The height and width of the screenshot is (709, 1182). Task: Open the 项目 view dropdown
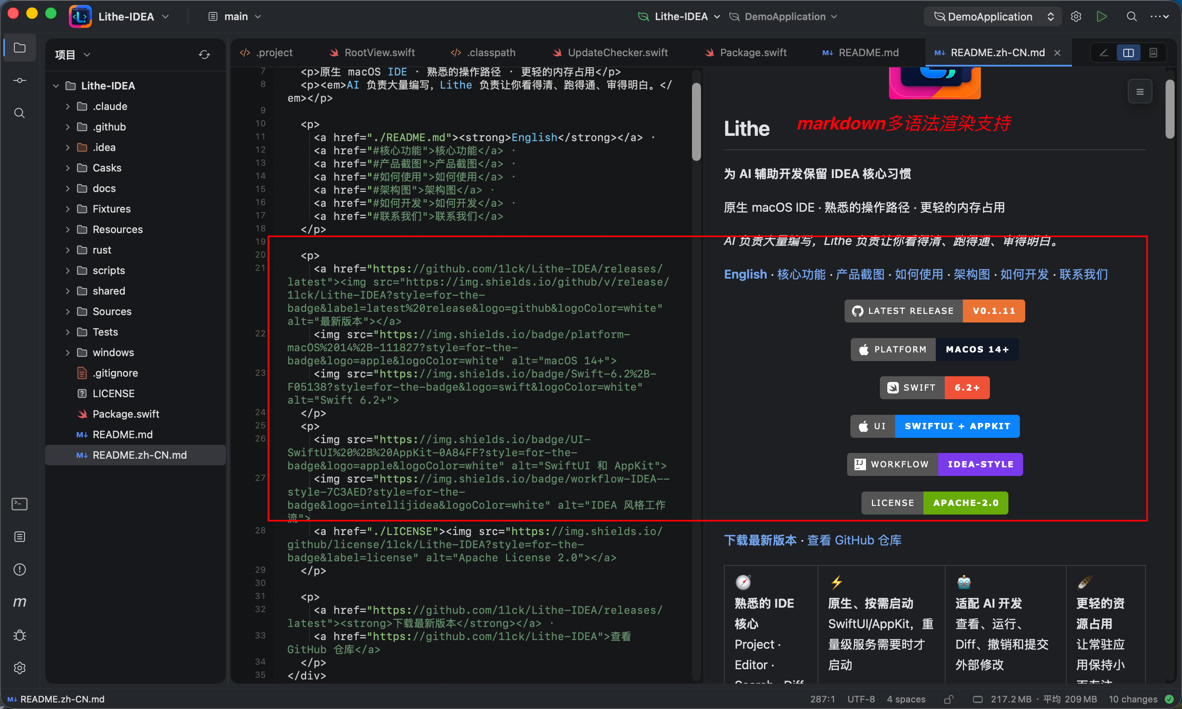coord(73,55)
